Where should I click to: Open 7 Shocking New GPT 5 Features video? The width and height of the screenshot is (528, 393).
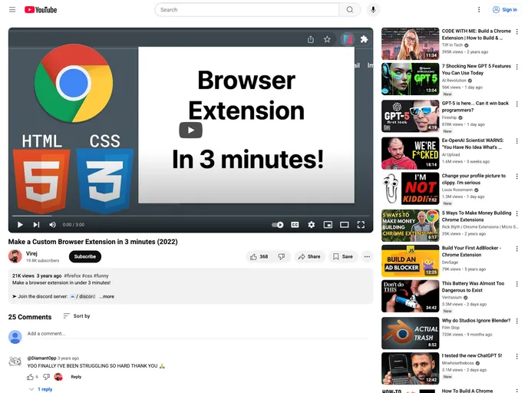(476, 69)
